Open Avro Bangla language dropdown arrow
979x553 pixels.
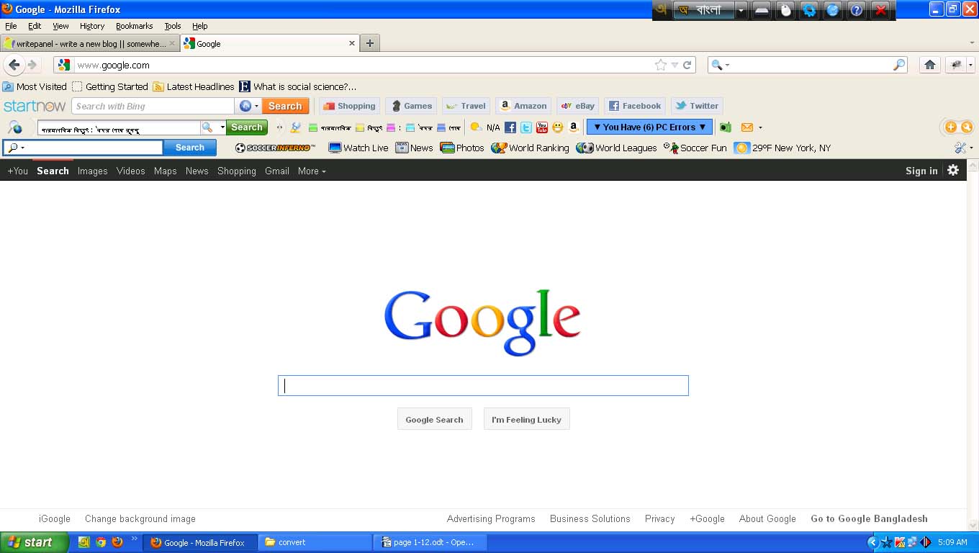coord(741,11)
